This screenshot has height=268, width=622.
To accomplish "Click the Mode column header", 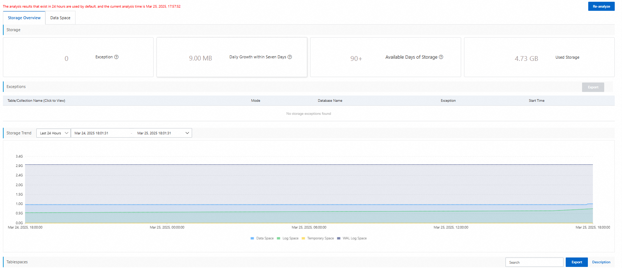I will click(256, 101).
